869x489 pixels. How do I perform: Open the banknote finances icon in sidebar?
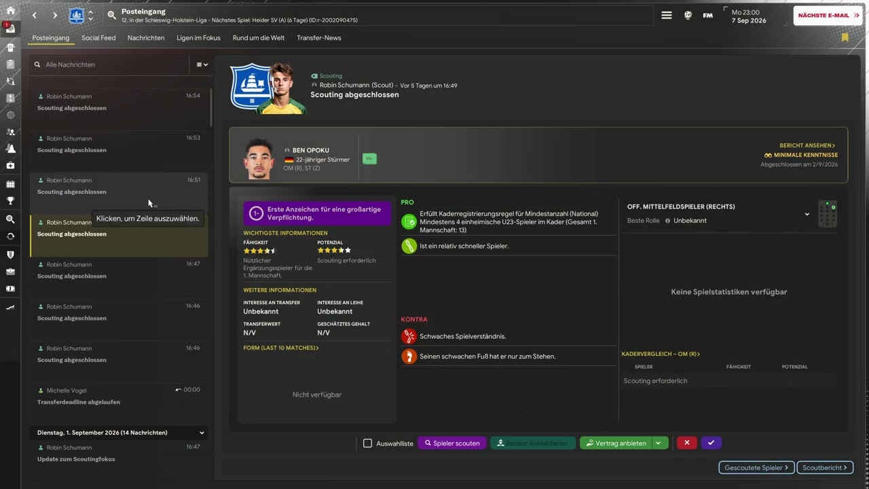tap(10, 289)
